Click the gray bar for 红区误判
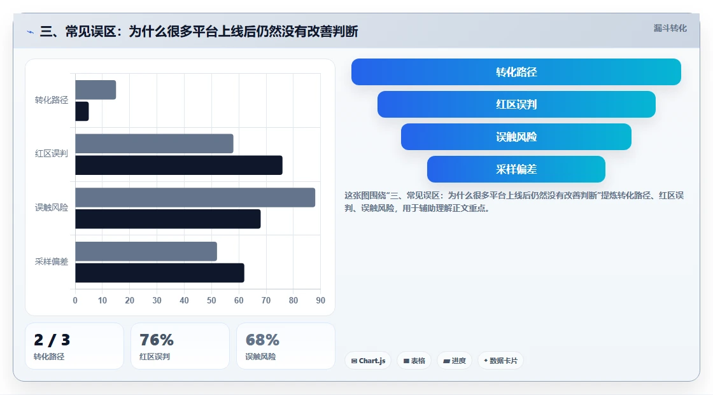 (154, 144)
